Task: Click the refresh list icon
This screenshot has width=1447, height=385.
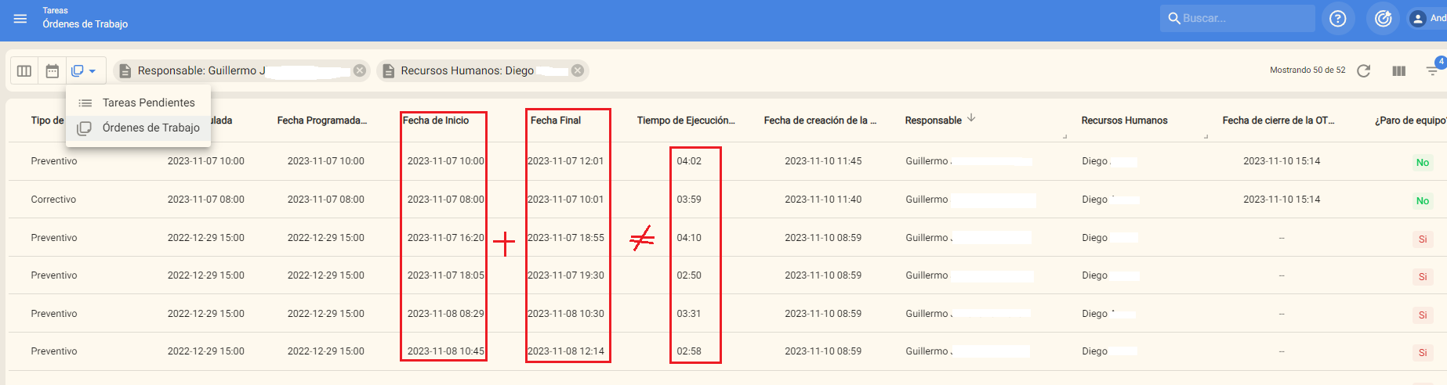Action: [1363, 70]
